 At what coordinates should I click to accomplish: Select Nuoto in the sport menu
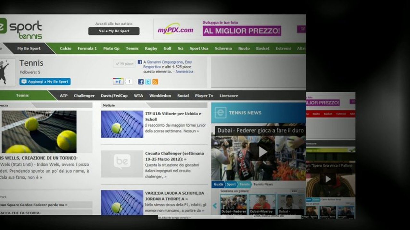244,49
